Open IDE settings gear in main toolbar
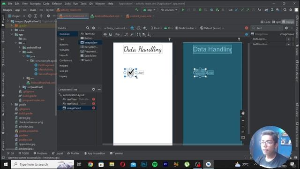The width and height of the screenshot is (300, 169). (291, 10)
